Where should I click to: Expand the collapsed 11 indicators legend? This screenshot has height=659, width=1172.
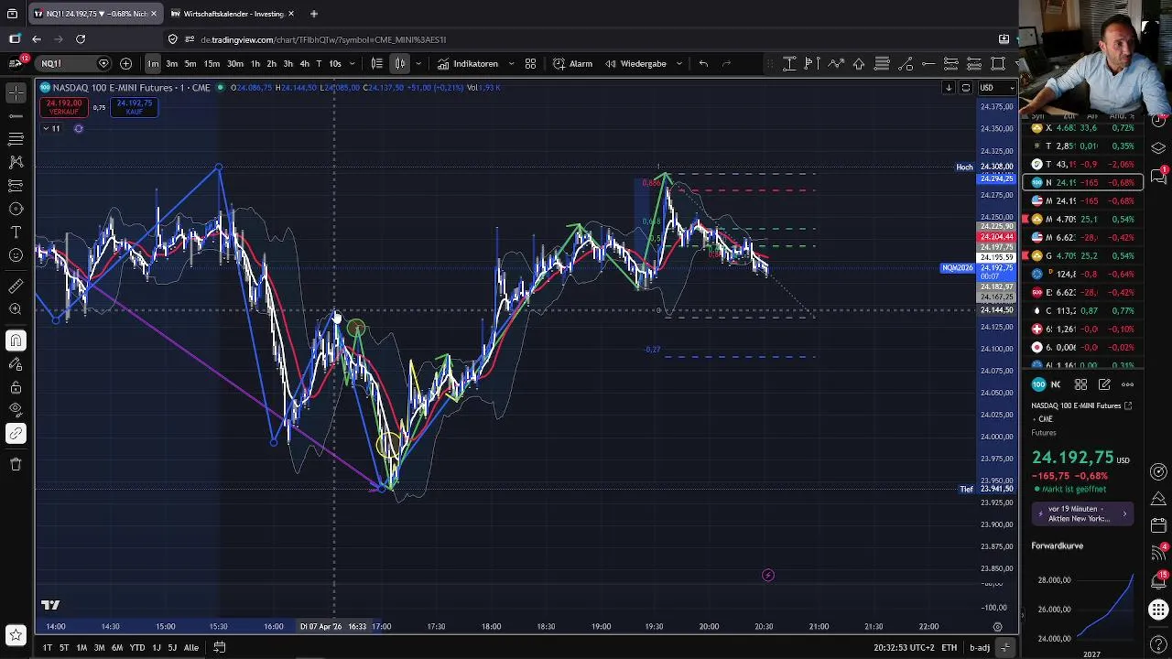[51, 128]
